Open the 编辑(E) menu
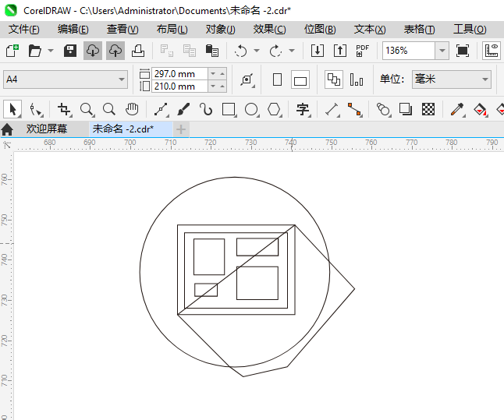The width and height of the screenshot is (504, 420). click(x=73, y=30)
